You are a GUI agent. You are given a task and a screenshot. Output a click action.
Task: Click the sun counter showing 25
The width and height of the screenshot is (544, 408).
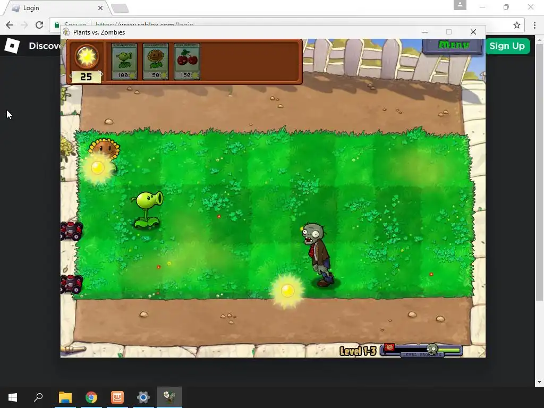coord(86,76)
